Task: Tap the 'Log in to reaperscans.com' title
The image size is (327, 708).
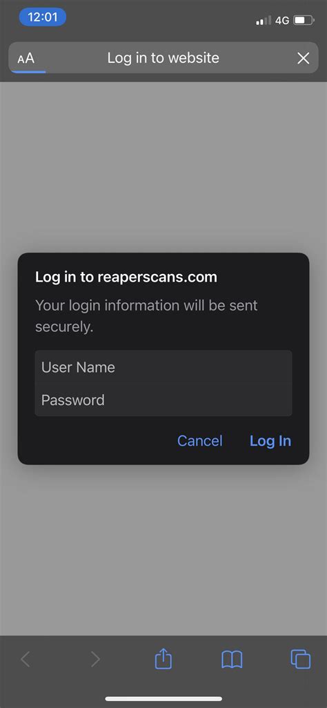Action: (126, 277)
